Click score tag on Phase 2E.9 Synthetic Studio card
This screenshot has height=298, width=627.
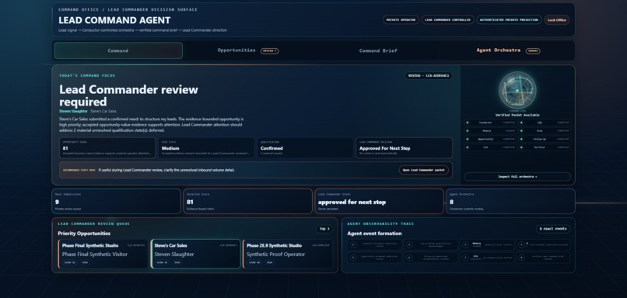(254, 262)
